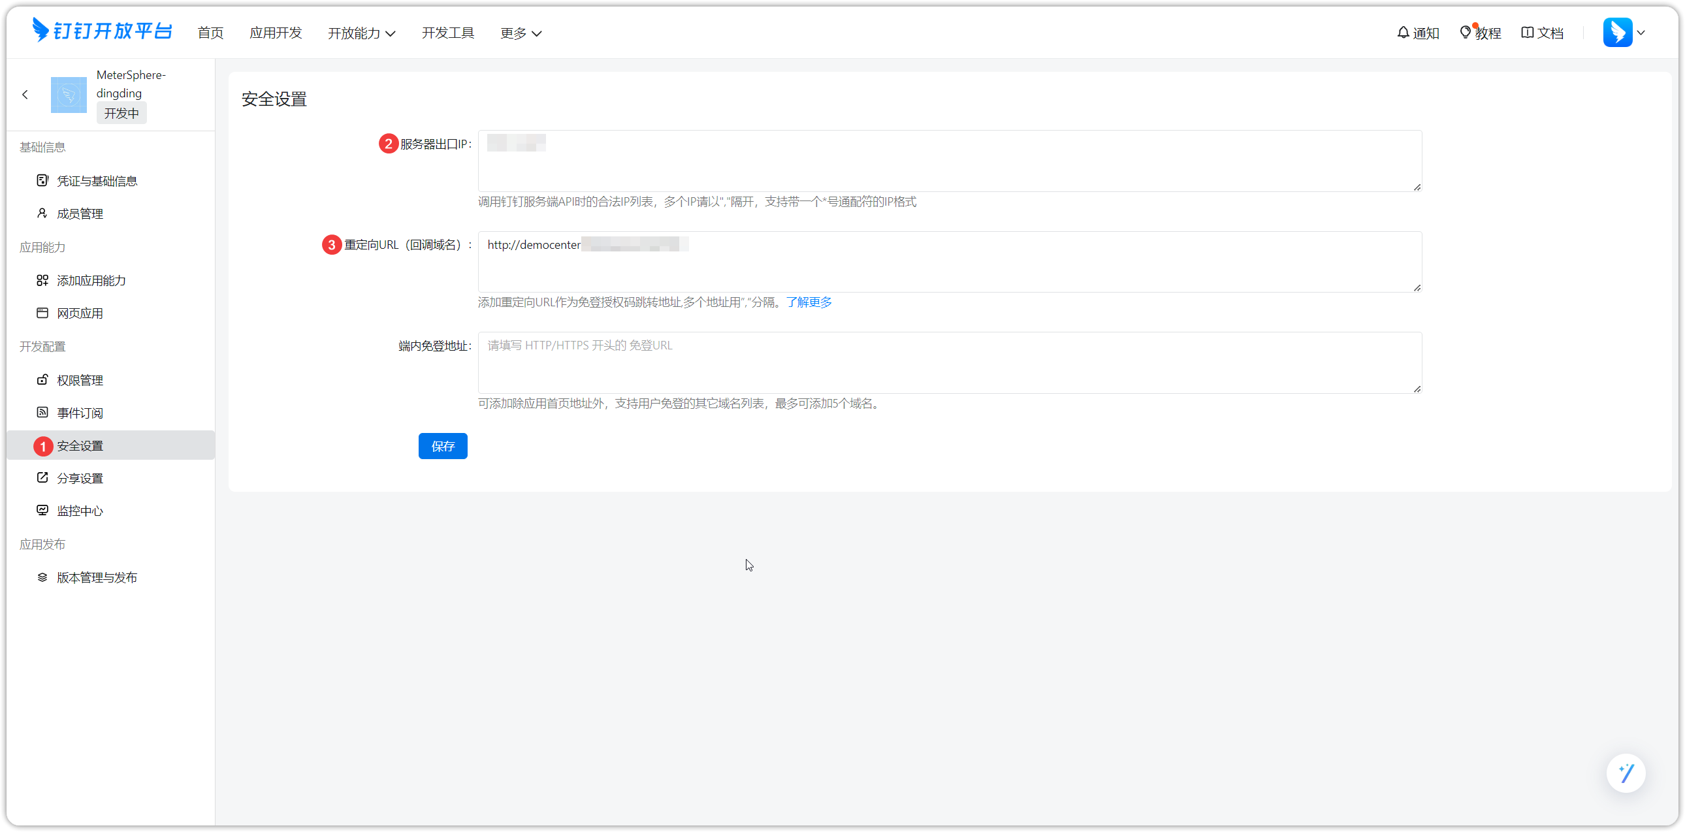1685x832 pixels.
Task: Click the 监控中心 monitor icon
Action: (42, 510)
